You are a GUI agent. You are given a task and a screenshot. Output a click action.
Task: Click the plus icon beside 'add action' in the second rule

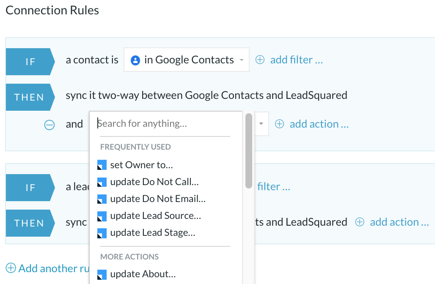pyautogui.click(x=360, y=222)
